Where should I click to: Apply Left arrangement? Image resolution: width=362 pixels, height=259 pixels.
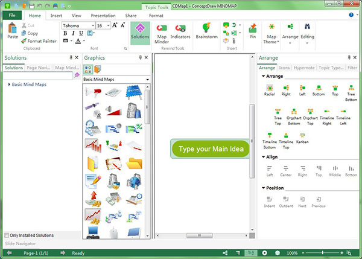[x=302, y=90]
